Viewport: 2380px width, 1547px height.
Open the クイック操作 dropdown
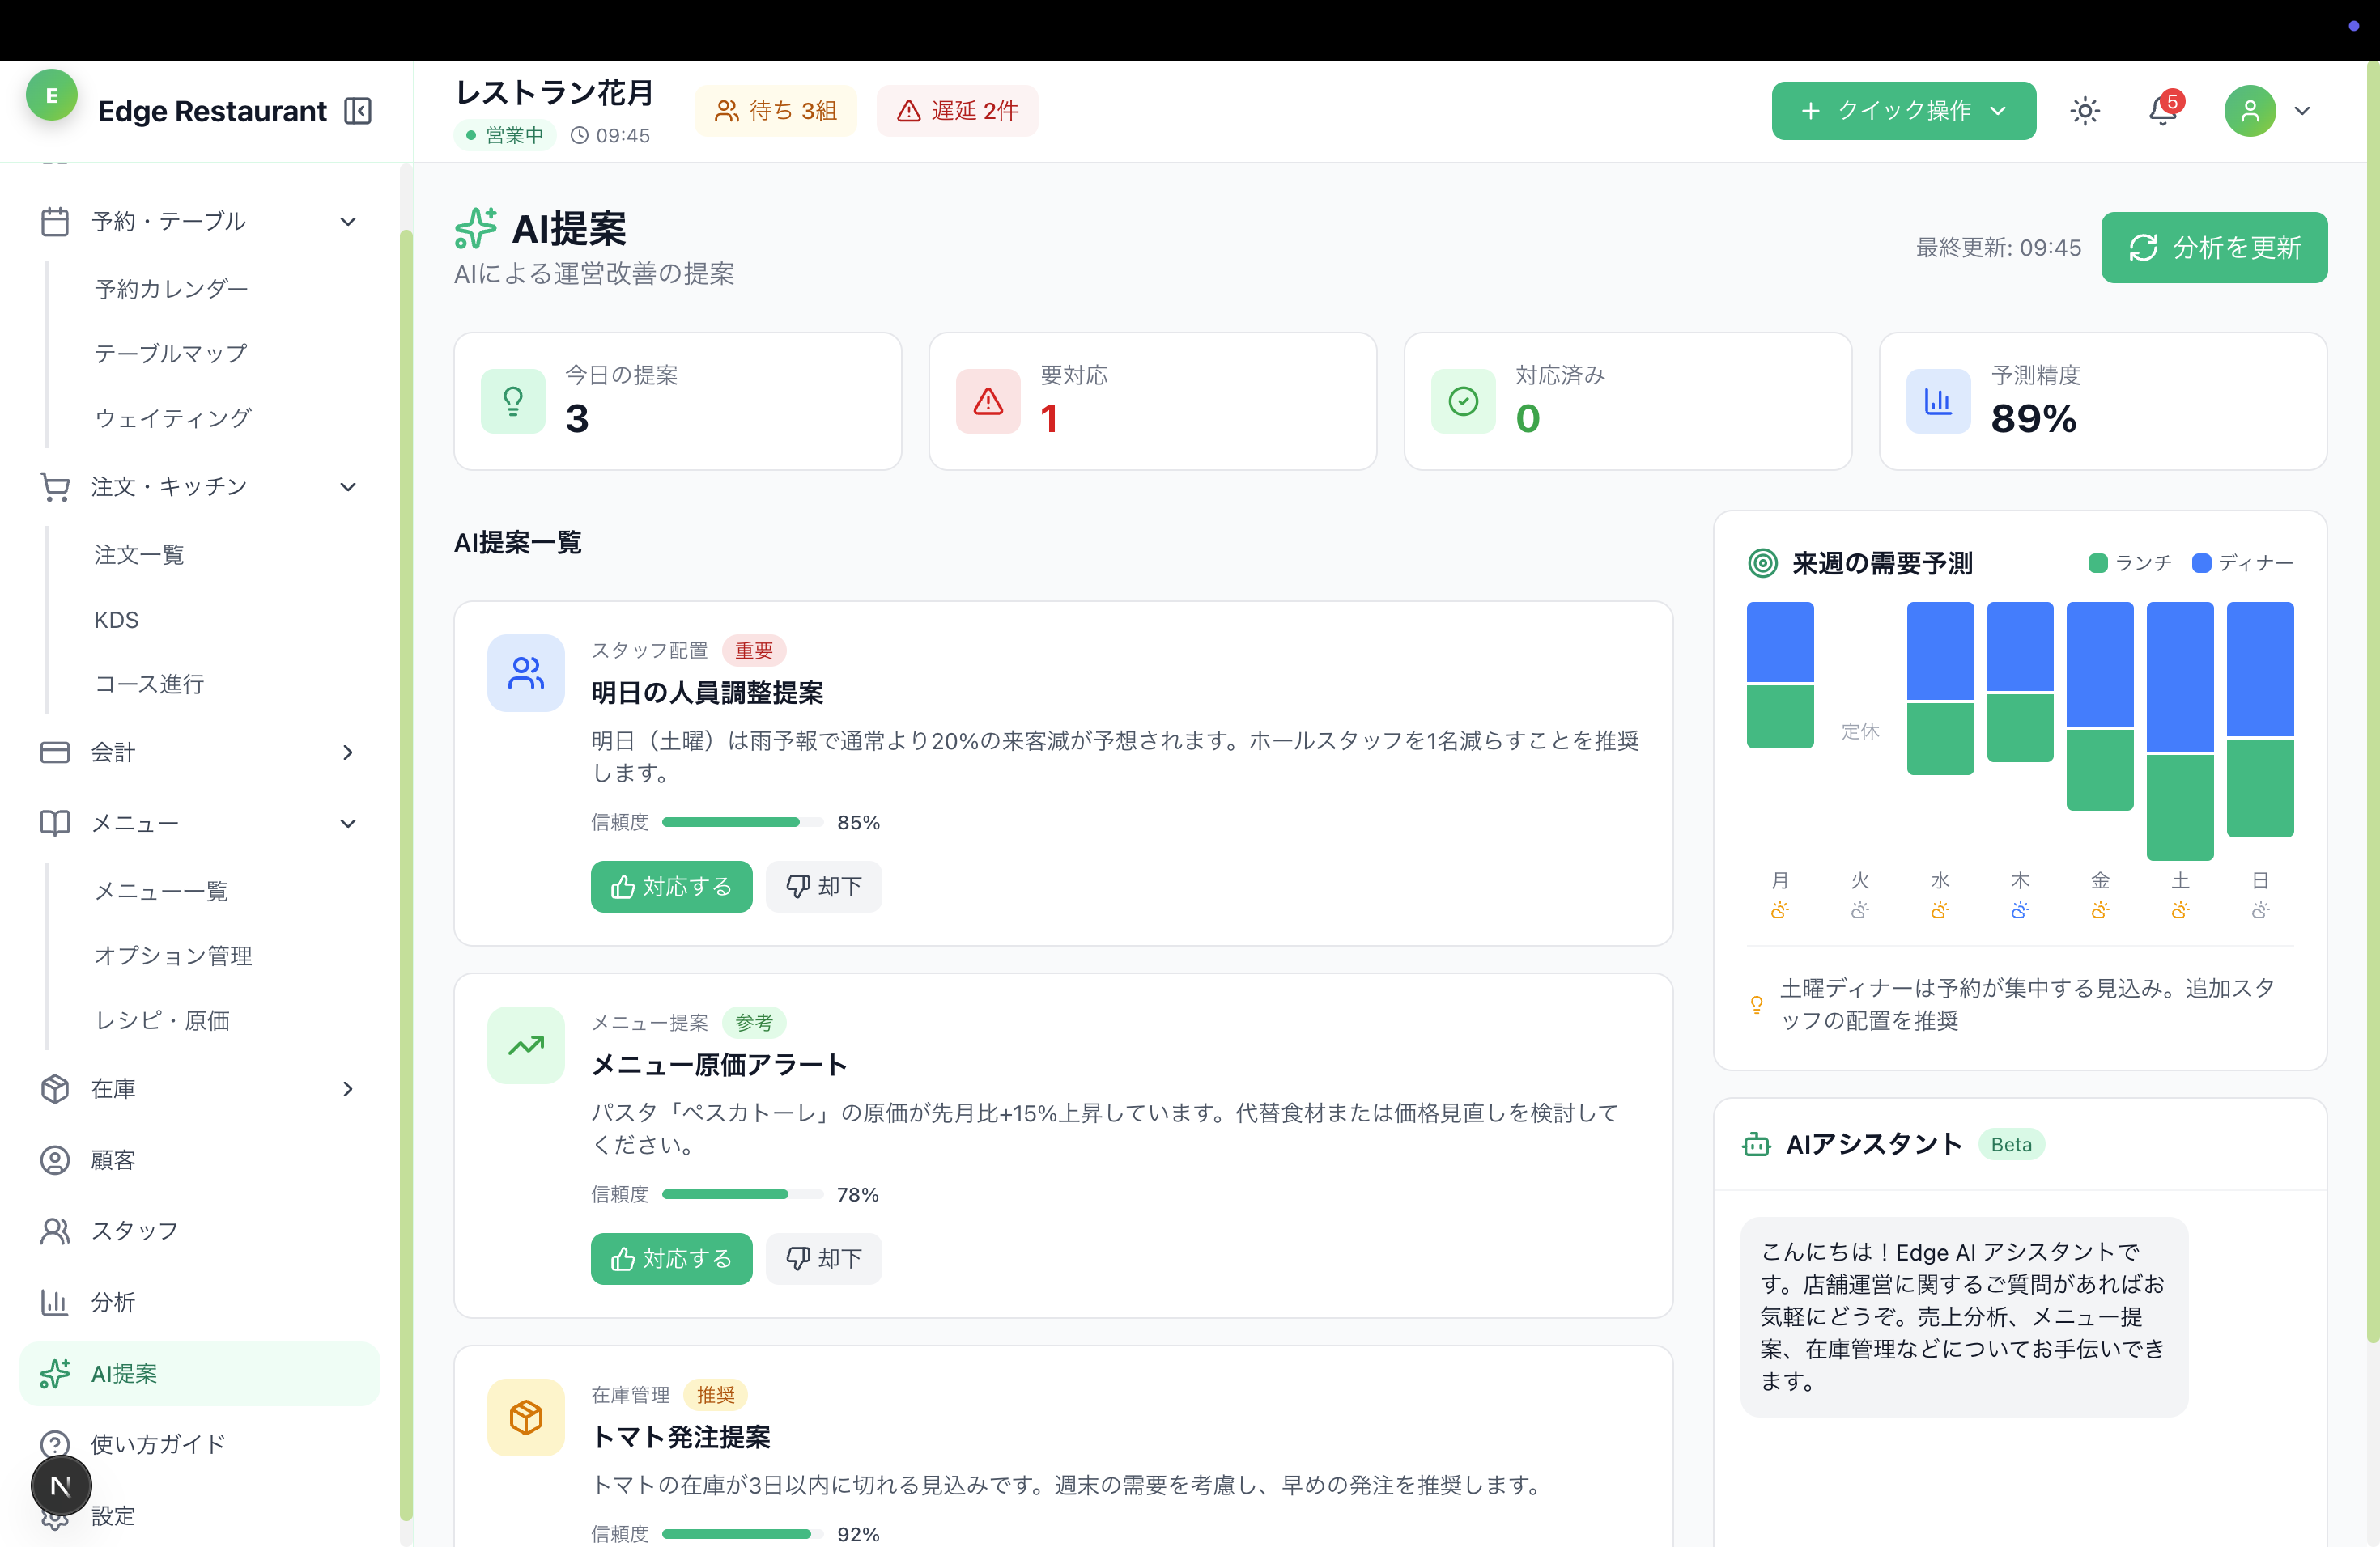(1903, 111)
